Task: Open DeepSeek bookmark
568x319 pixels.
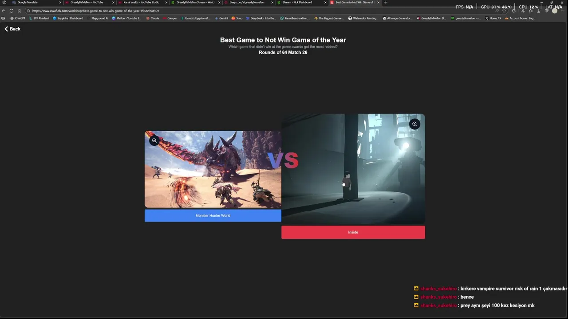Action: pos(261,18)
